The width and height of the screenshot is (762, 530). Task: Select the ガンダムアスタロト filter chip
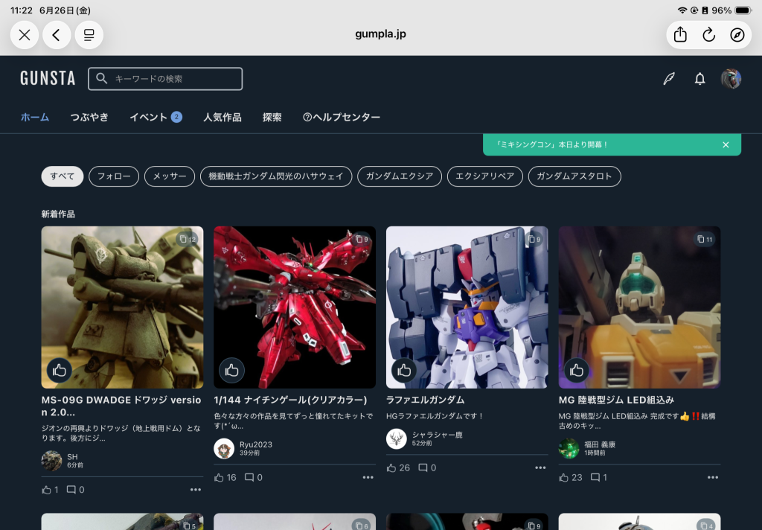(x=574, y=176)
